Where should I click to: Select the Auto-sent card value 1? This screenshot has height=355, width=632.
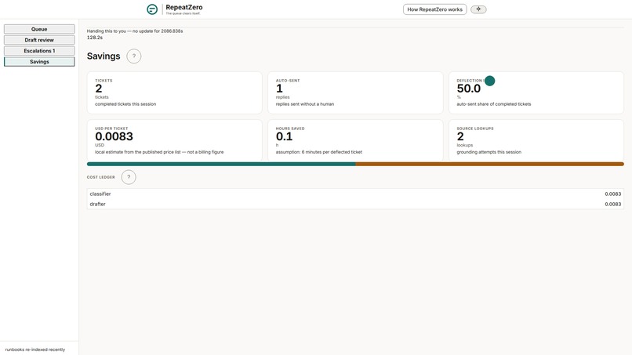tap(279, 89)
